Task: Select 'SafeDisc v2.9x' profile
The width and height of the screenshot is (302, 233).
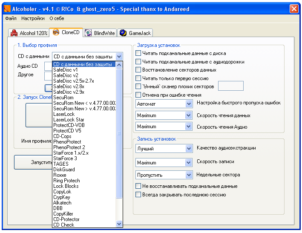Action: point(84,92)
